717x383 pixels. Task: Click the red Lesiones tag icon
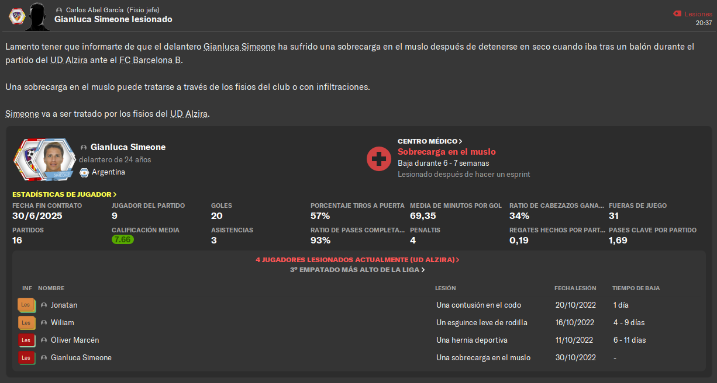click(x=677, y=13)
